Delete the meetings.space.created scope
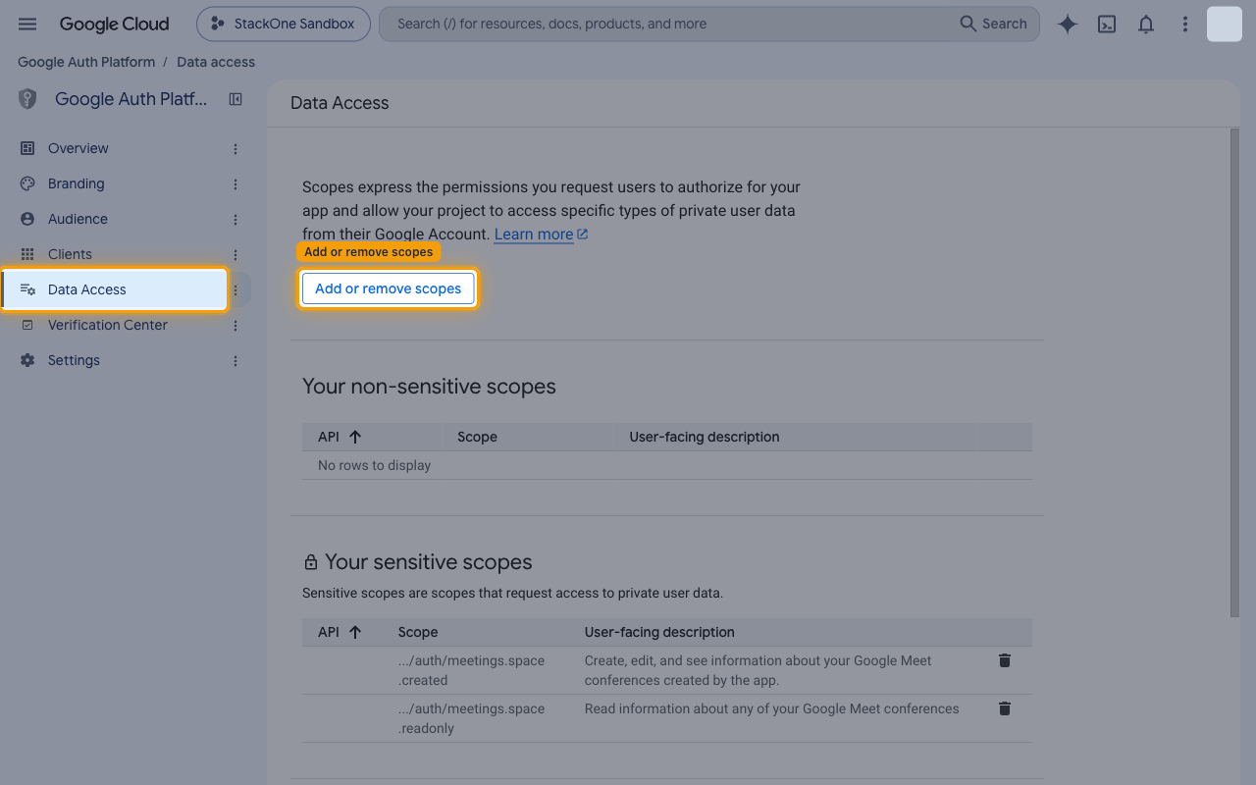 tap(1005, 660)
